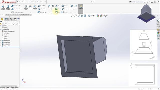
Task: Open the Hole Wizard dropdown arrow
Action: (30, 13)
